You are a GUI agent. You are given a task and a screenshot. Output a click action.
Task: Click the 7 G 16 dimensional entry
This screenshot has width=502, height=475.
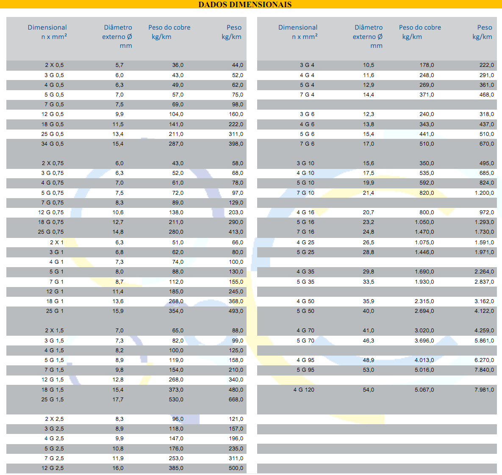tap(305, 232)
